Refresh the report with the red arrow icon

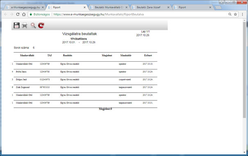click(41, 25)
